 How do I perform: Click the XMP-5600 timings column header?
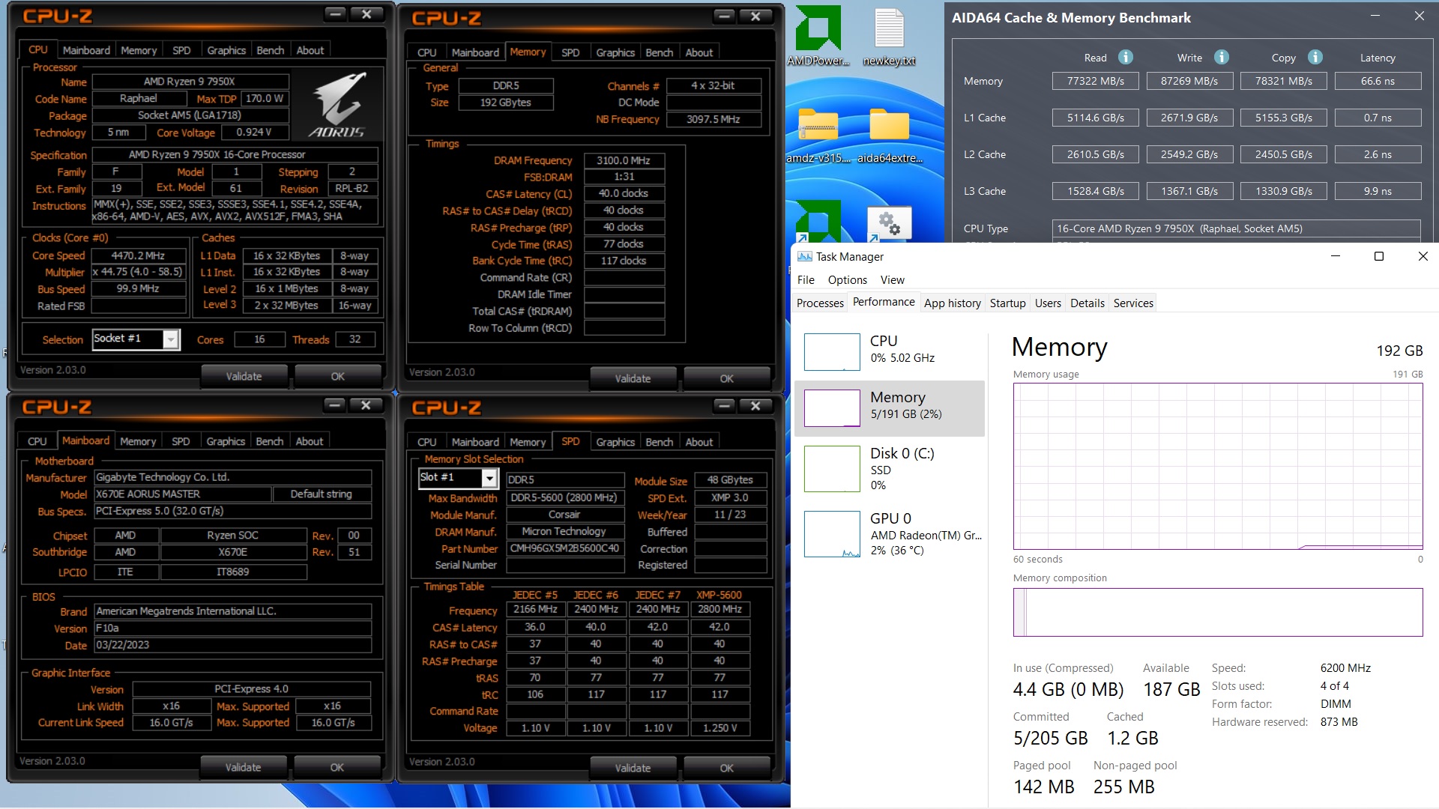click(x=719, y=595)
